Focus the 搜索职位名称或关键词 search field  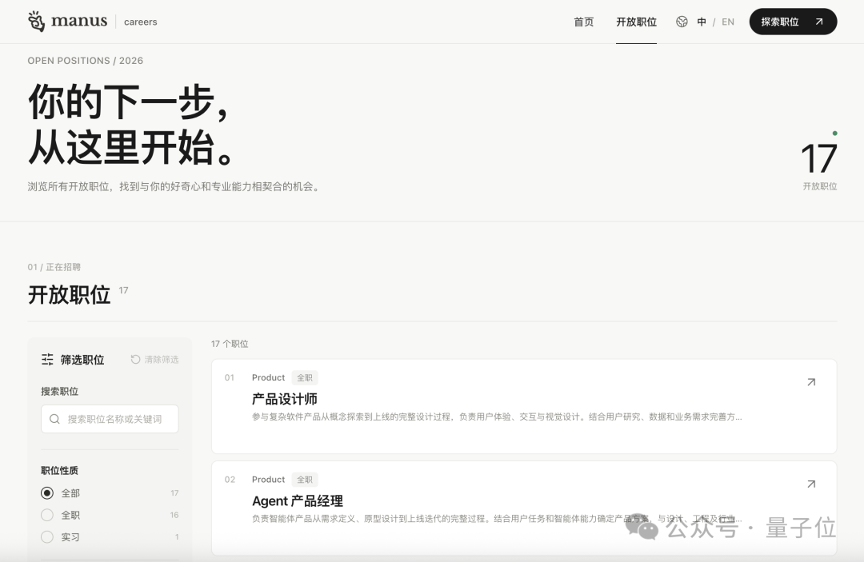[110, 419]
